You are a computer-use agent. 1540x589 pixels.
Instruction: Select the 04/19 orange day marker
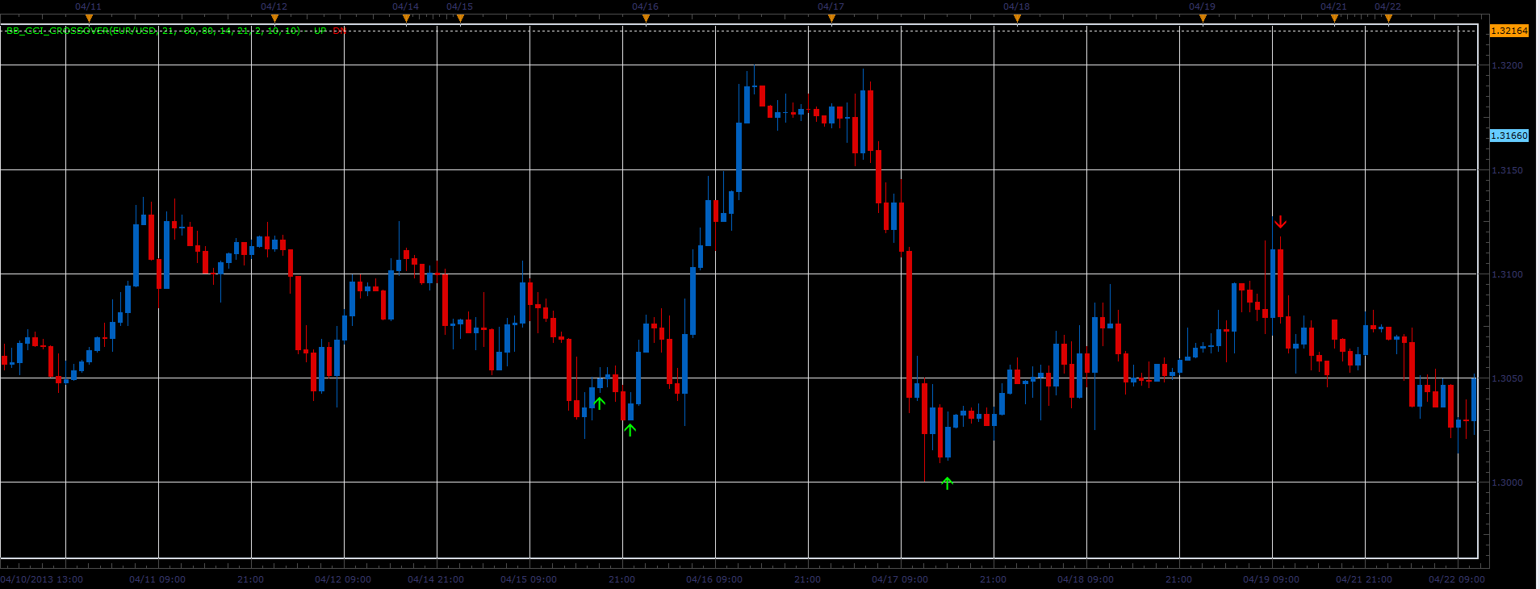[1203, 19]
